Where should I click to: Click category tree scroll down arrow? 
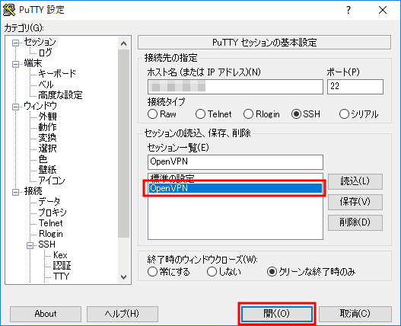tap(123, 277)
